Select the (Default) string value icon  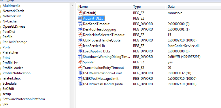coord(80,13)
